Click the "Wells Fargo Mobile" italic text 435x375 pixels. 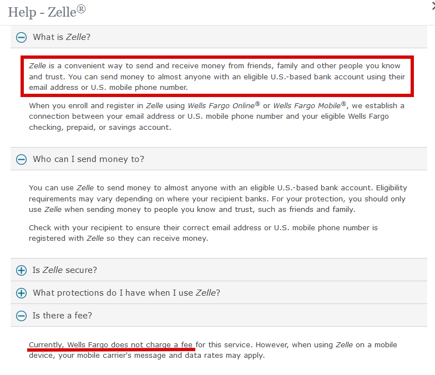(x=310, y=105)
